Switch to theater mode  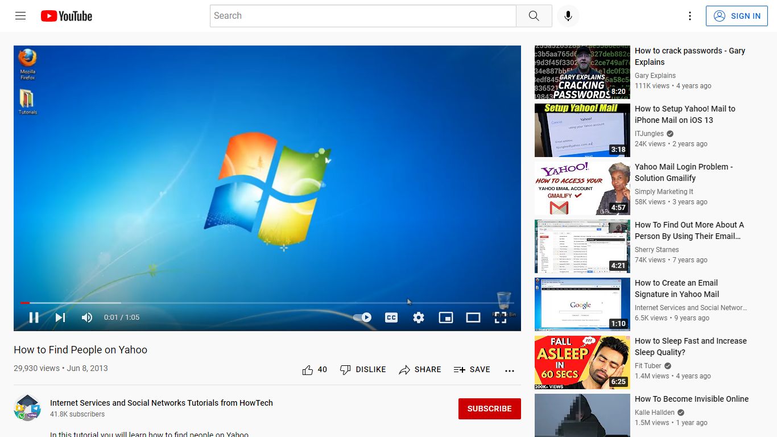(x=473, y=318)
